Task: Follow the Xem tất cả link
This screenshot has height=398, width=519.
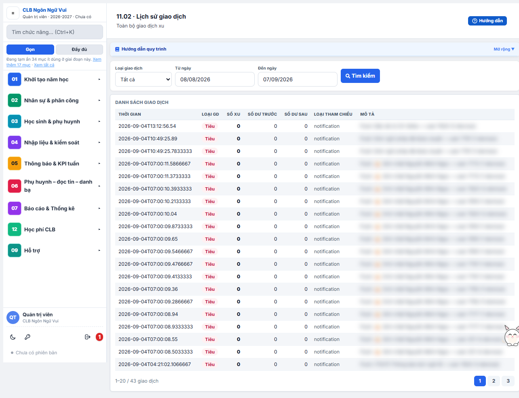Action: click(x=44, y=65)
